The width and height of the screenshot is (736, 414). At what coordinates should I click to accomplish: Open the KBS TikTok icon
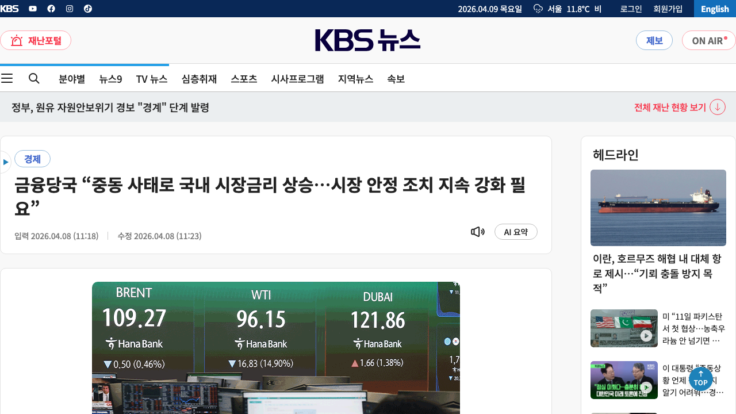point(88,9)
